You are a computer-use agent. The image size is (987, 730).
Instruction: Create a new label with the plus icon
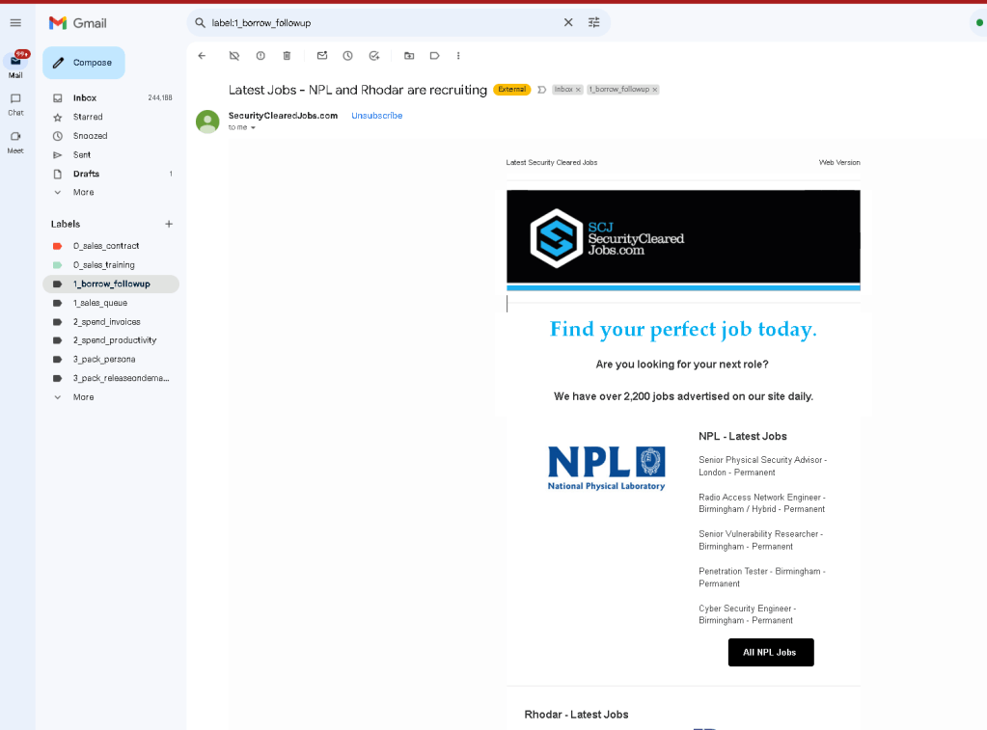point(169,224)
